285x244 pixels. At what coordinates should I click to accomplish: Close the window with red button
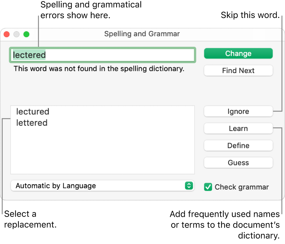(7, 34)
